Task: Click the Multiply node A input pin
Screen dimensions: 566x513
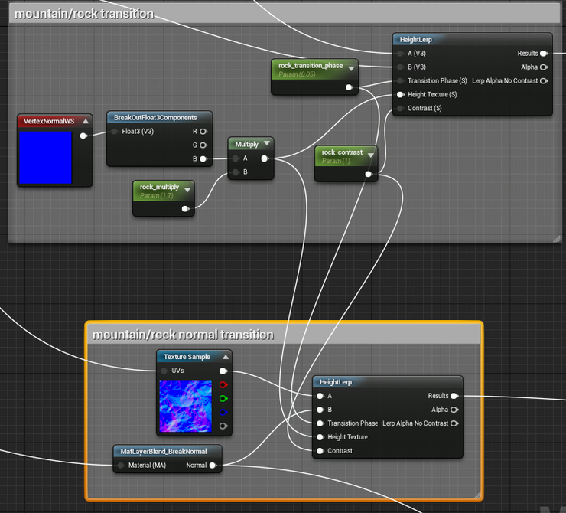Action: click(236, 158)
